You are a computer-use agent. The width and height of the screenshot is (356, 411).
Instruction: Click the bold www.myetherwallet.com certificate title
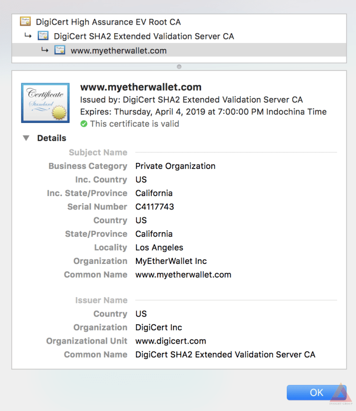(x=141, y=87)
